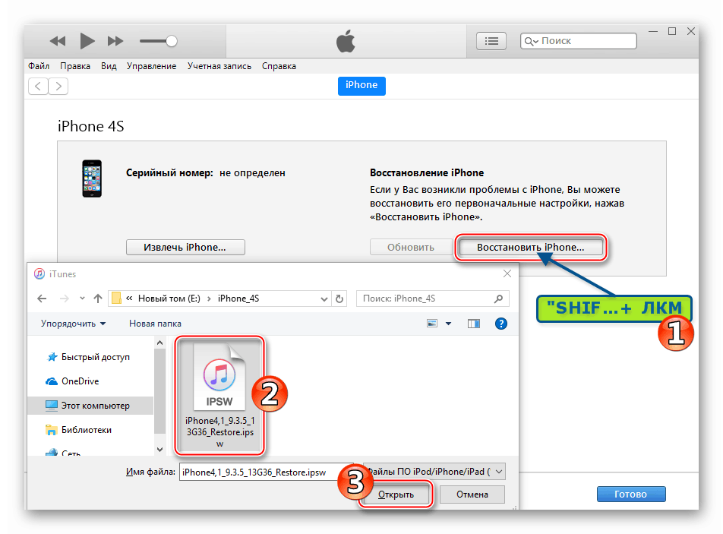Open the Упорядочить dropdown
723x534 pixels.
pyautogui.click(x=73, y=324)
